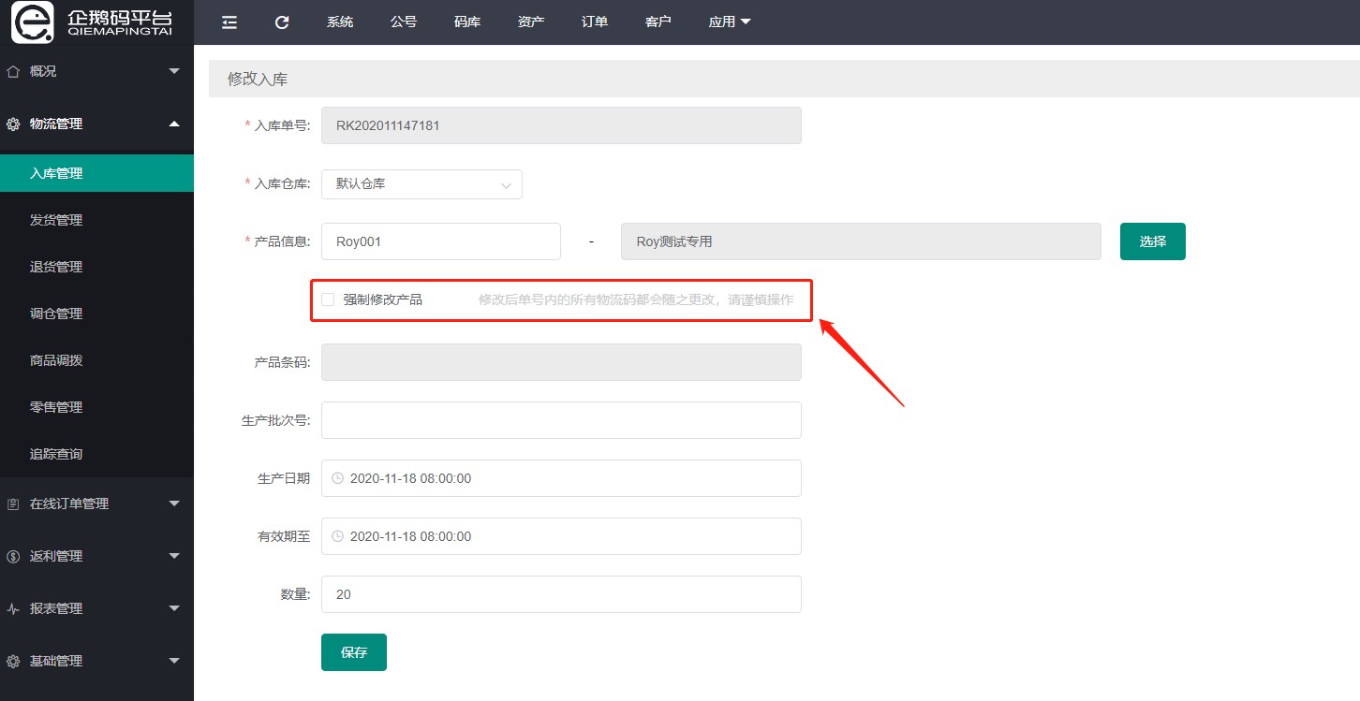Click the product name field Roy测试专用

tap(861, 241)
